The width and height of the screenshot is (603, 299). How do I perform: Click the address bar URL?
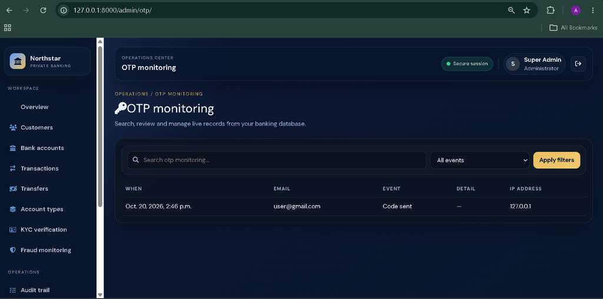coord(112,11)
